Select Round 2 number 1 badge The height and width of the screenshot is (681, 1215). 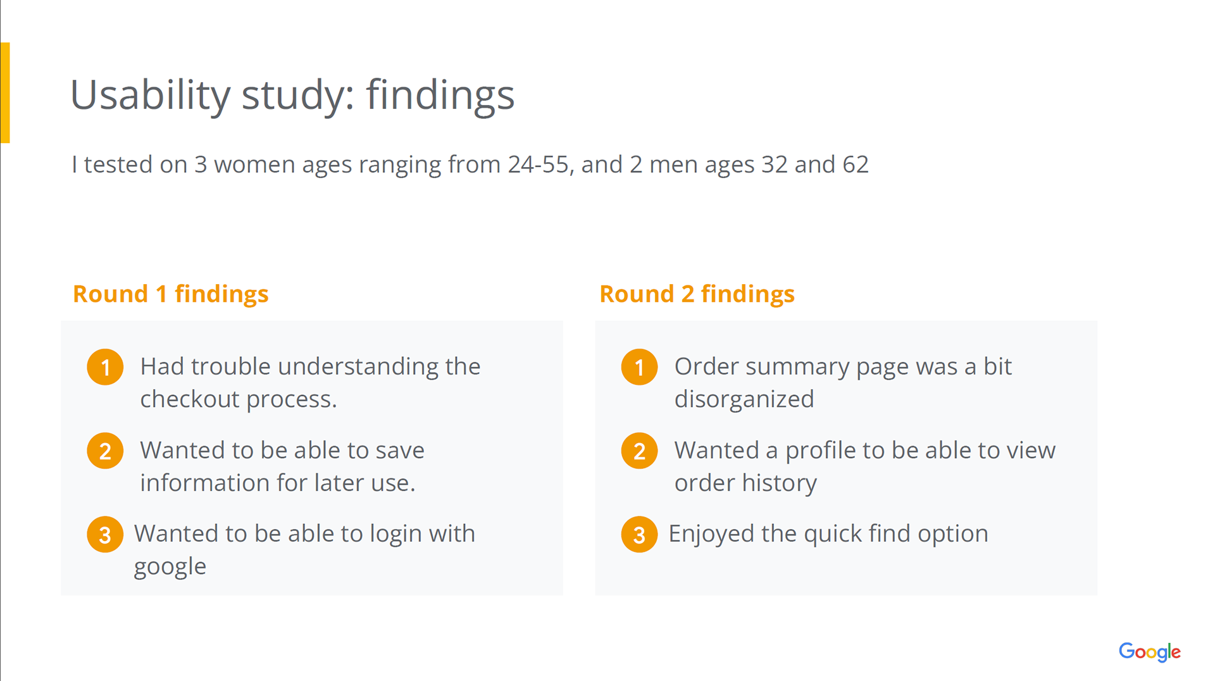[639, 367]
